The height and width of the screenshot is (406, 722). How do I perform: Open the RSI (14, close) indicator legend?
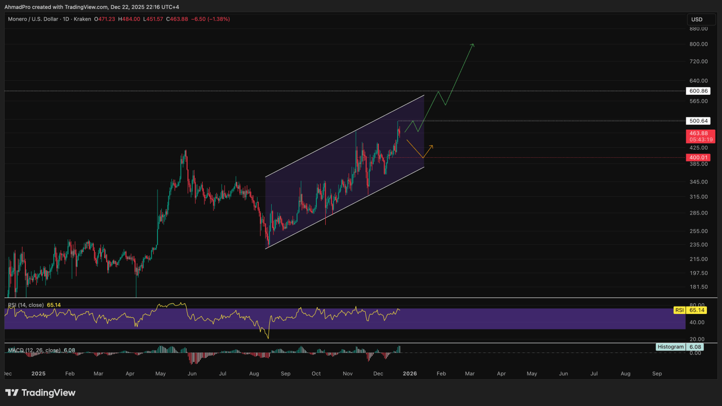coord(26,305)
